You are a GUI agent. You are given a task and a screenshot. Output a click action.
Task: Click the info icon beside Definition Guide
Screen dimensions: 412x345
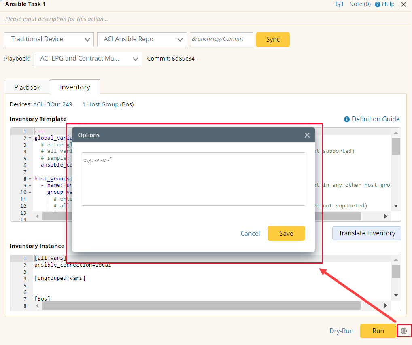(347, 119)
